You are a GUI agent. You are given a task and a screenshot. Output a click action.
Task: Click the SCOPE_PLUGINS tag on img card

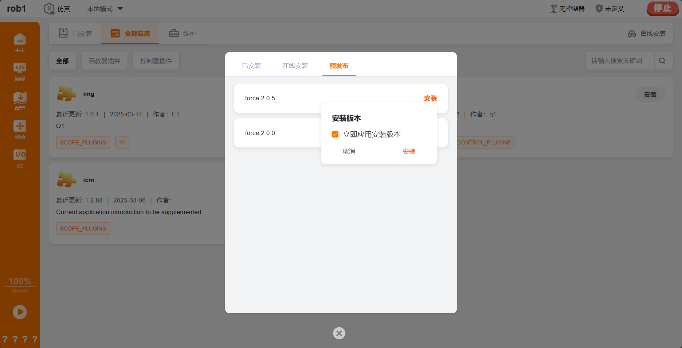(x=83, y=142)
